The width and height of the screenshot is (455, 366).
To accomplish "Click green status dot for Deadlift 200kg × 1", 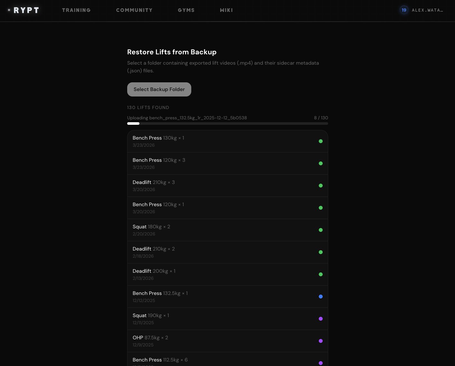I will pyautogui.click(x=321, y=274).
